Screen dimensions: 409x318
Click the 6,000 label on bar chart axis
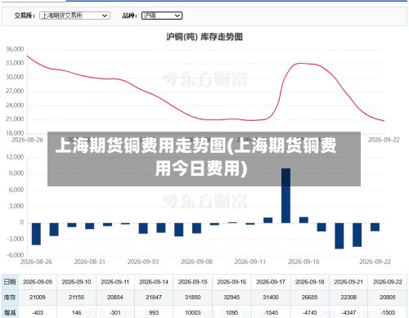[16, 190]
